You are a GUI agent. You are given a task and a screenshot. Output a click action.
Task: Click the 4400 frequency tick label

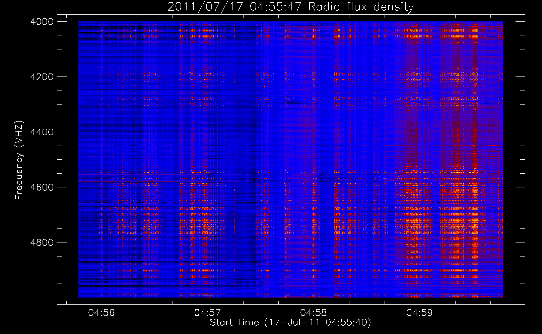(42, 132)
